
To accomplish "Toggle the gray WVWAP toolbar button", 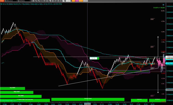I will pyautogui.click(x=86, y=1).
